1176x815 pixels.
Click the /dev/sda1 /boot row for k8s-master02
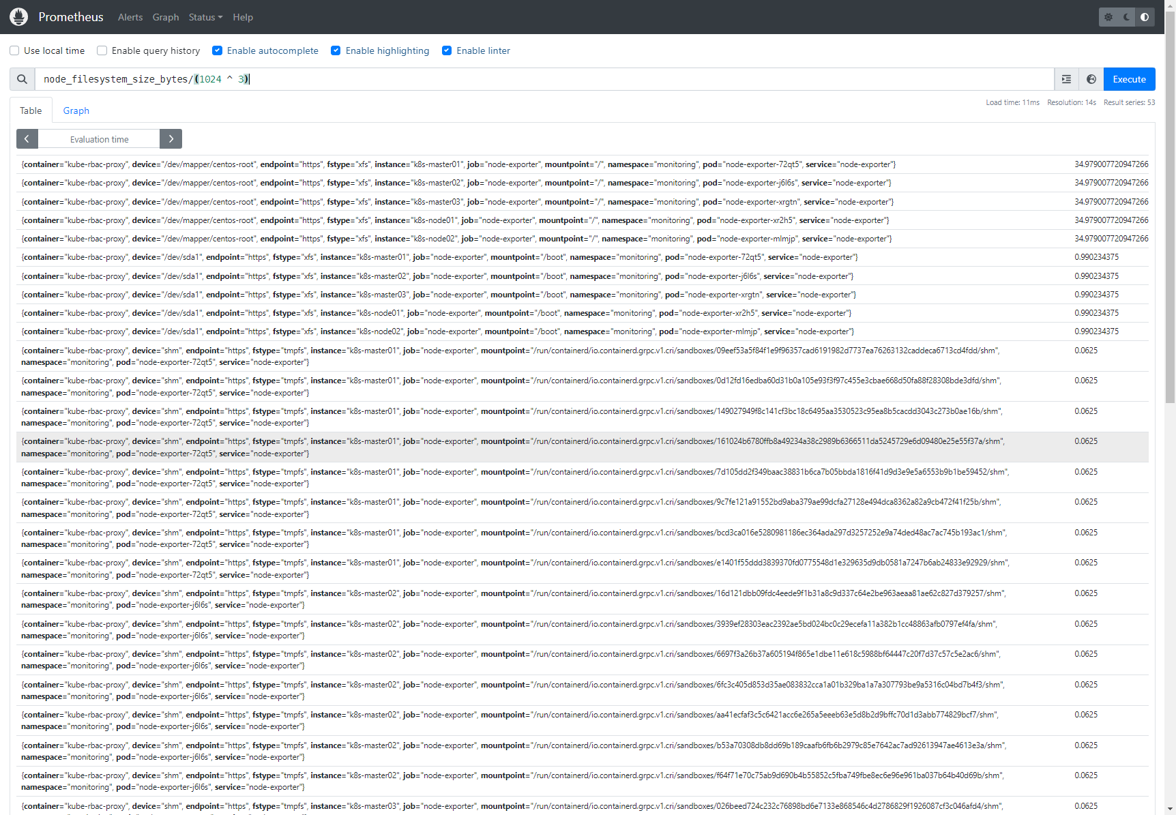(x=583, y=276)
